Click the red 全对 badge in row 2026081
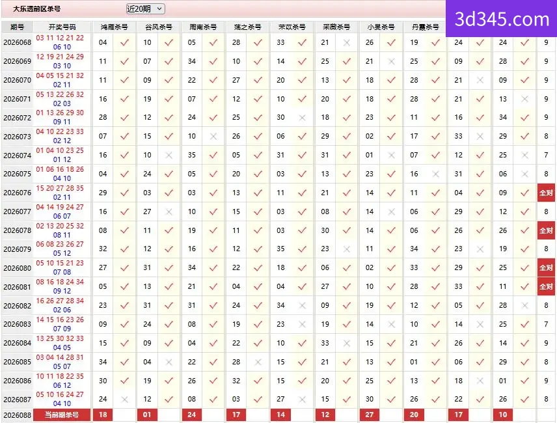557x423 pixels. [x=546, y=286]
